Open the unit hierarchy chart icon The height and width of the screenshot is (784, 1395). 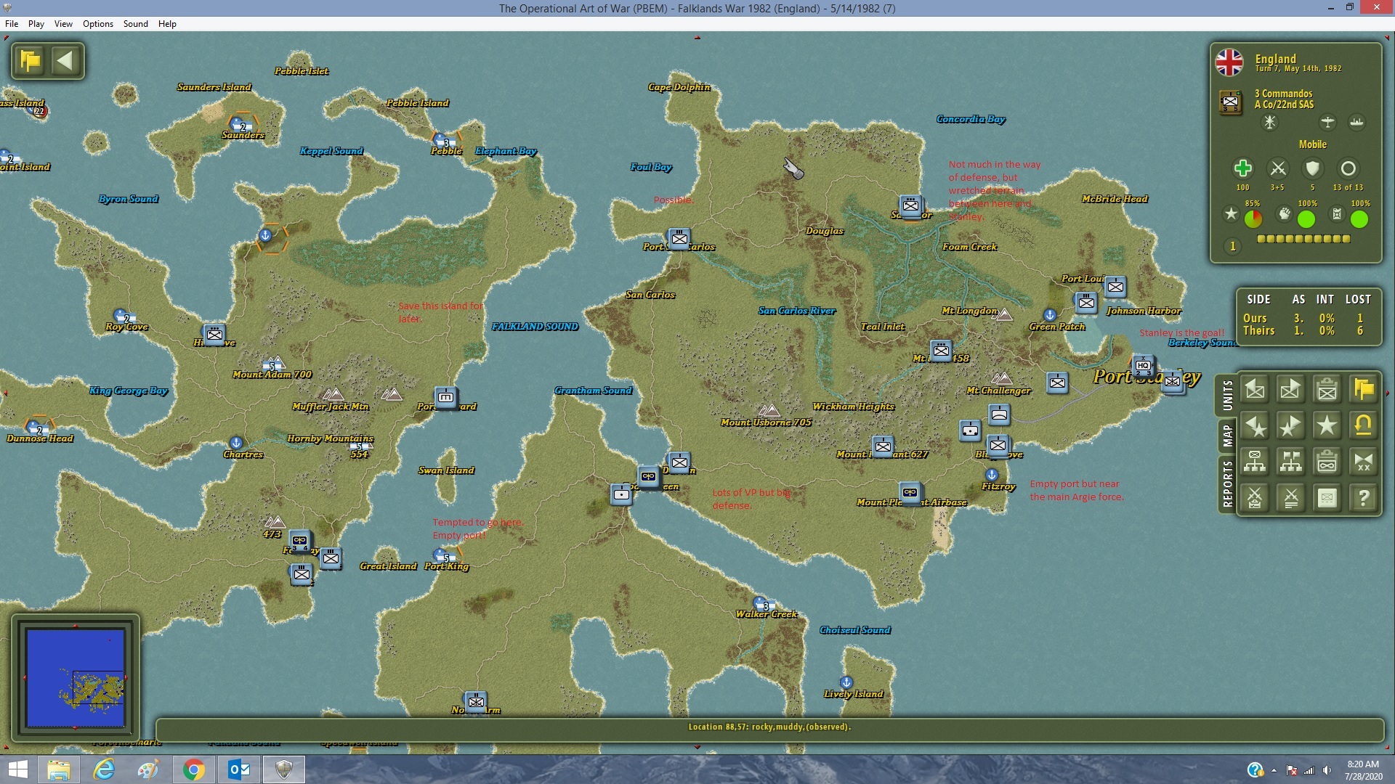click(1255, 462)
